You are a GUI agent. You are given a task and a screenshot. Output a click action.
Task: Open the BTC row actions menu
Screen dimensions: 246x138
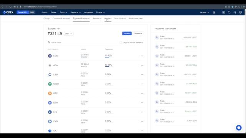(142, 94)
